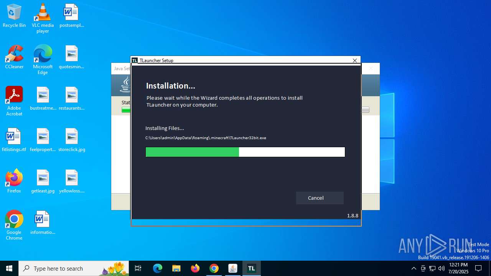The width and height of the screenshot is (491, 276).
Task: Click the green installation progress bar
Action: click(245, 152)
